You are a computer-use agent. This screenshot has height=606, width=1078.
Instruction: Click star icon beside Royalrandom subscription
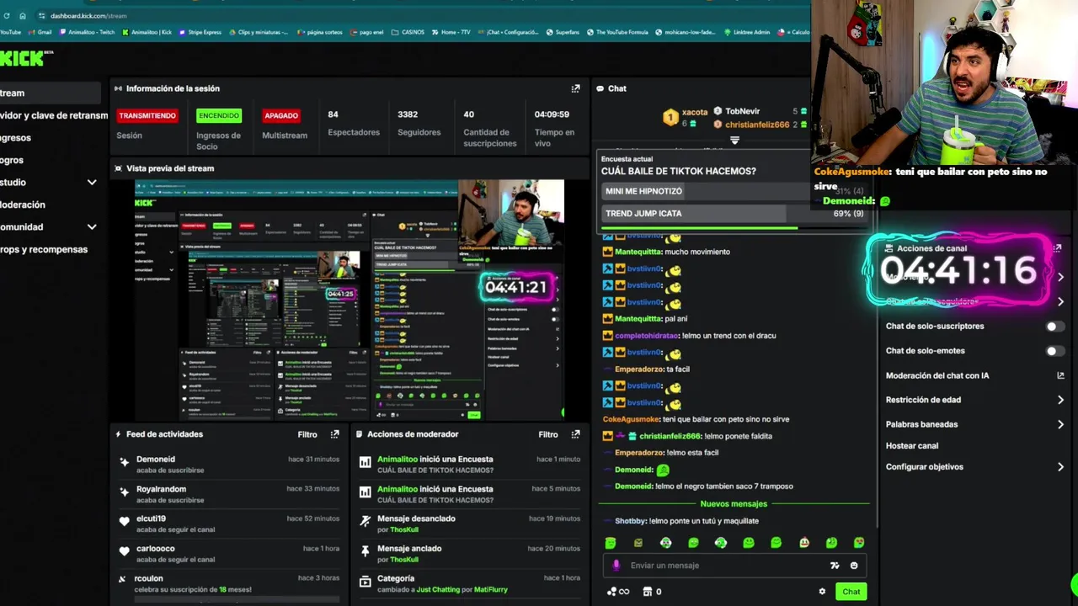[124, 492]
